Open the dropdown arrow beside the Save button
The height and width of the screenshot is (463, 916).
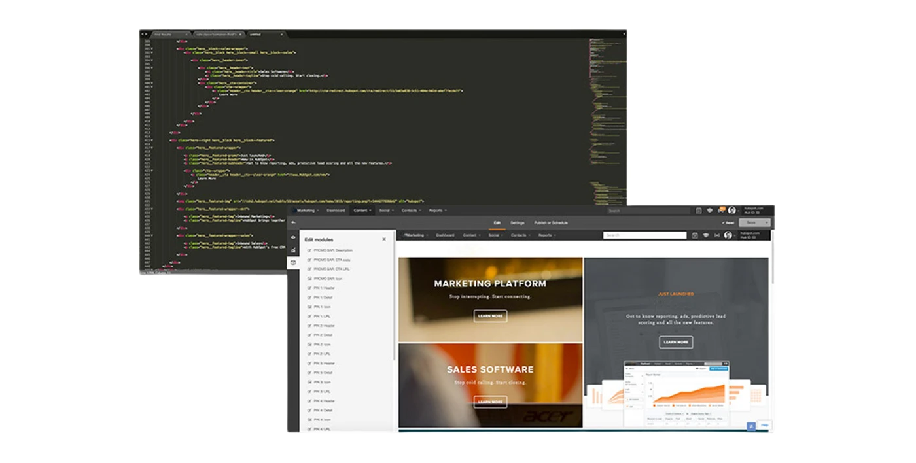[x=766, y=222]
